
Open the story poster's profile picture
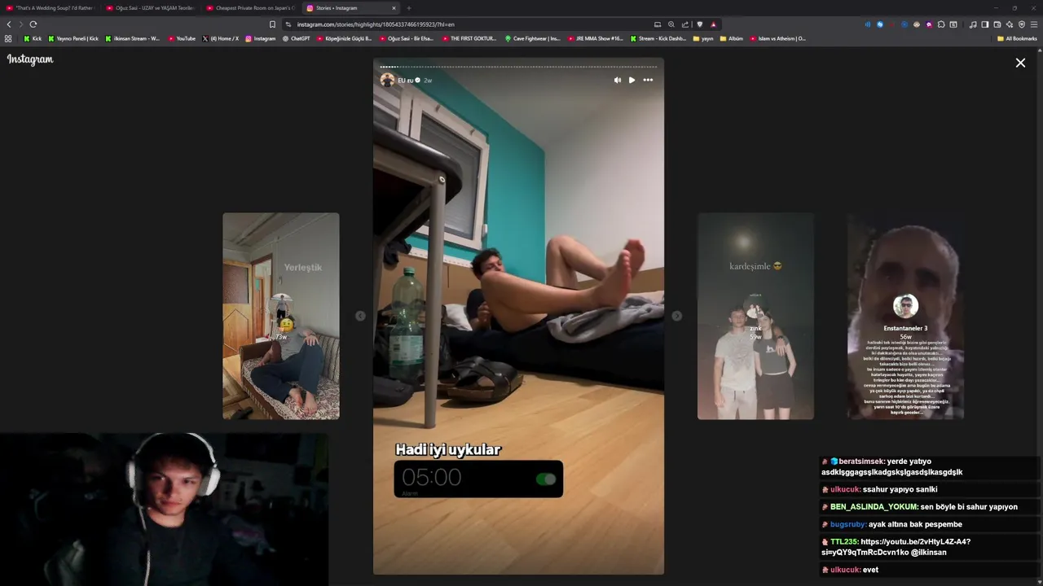tap(387, 80)
